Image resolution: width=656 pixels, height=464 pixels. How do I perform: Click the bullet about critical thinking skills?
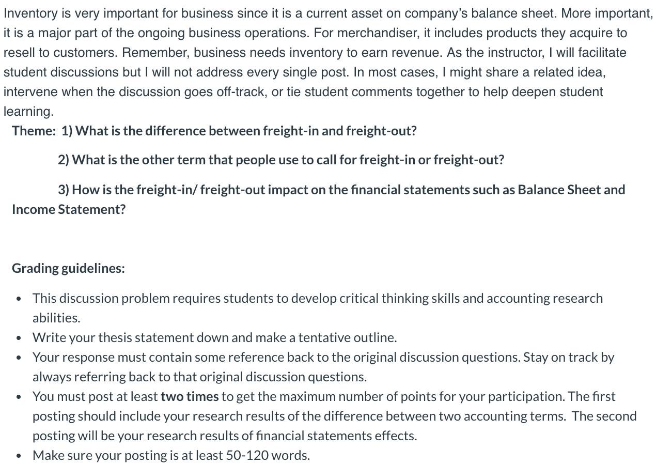tap(318, 308)
